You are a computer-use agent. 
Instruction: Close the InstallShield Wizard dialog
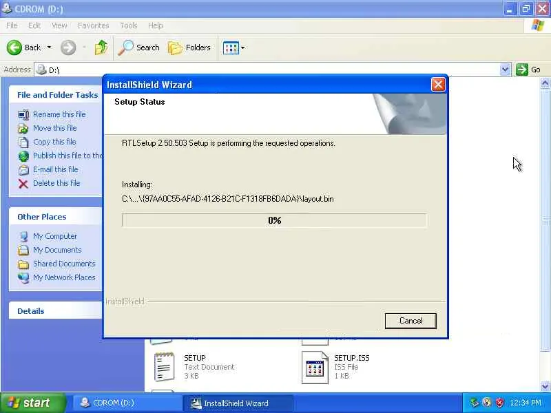(438, 84)
